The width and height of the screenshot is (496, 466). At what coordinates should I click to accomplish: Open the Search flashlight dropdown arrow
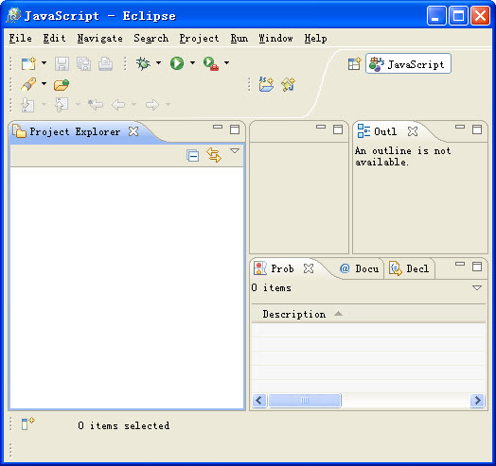[x=44, y=84]
